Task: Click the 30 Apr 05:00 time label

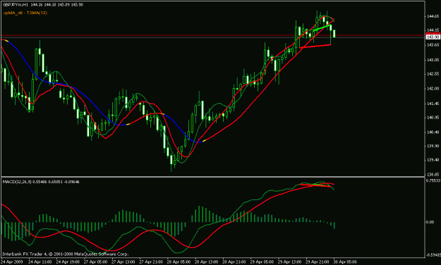Action: pyautogui.click(x=345, y=261)
